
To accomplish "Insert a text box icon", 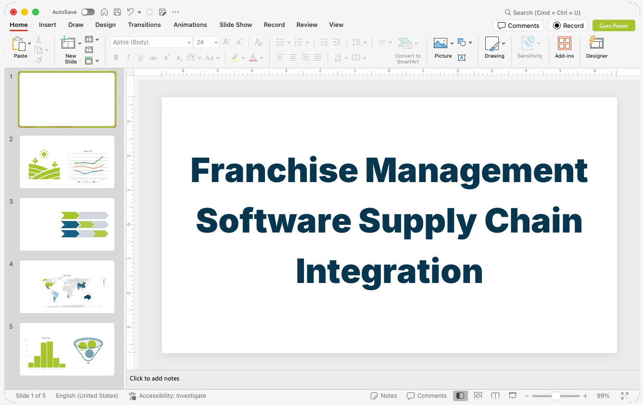I will click(462, 58).
